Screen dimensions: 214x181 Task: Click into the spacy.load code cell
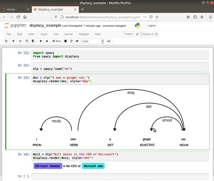(120, 67)
